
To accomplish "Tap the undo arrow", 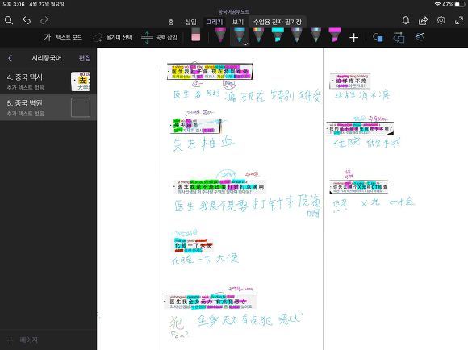I will click(x=27, y=20).
